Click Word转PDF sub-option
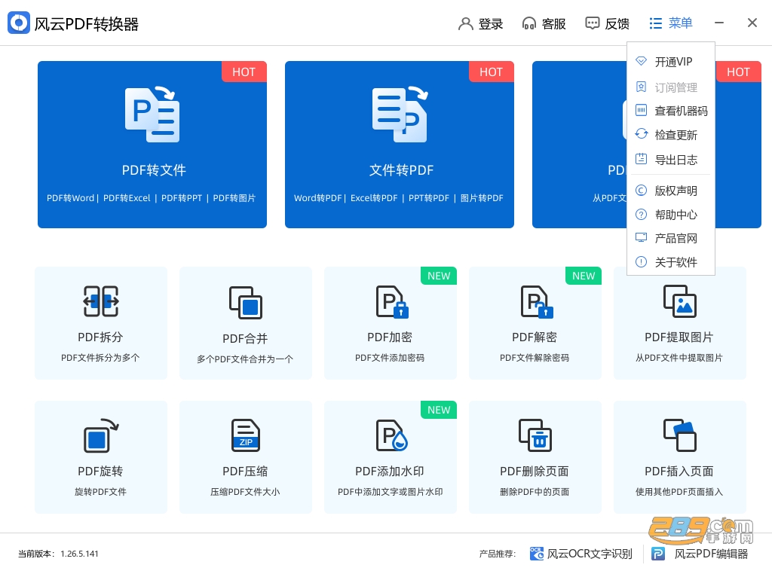 pos(317,197)
